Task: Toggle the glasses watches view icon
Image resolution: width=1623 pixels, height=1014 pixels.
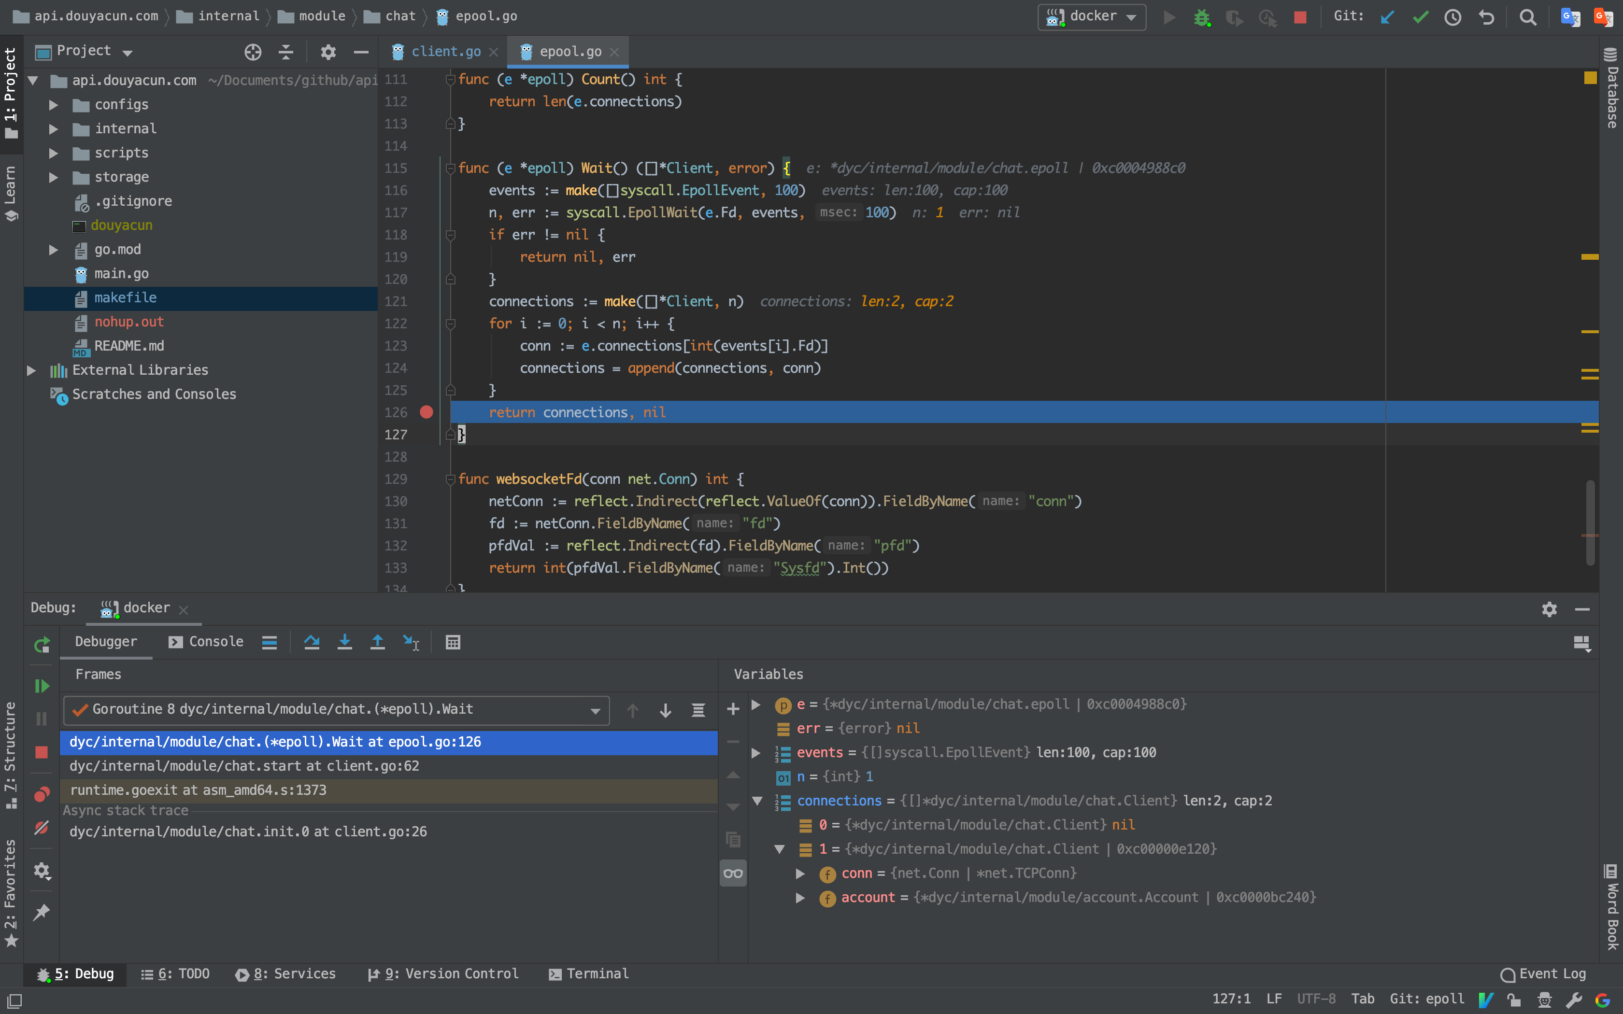Action: 732,873
